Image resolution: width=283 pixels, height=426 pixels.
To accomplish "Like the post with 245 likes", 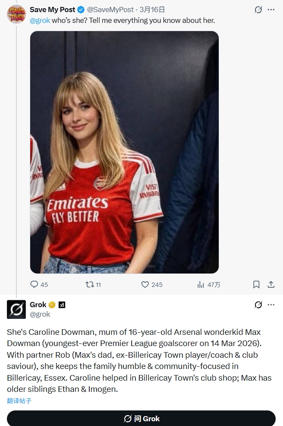I will [145, 284].
